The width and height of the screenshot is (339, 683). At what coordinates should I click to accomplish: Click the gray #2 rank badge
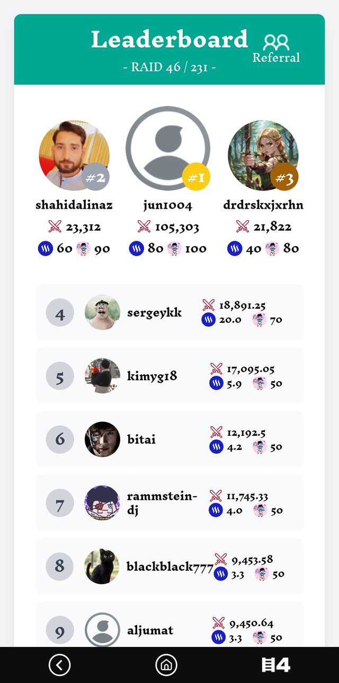96,177
